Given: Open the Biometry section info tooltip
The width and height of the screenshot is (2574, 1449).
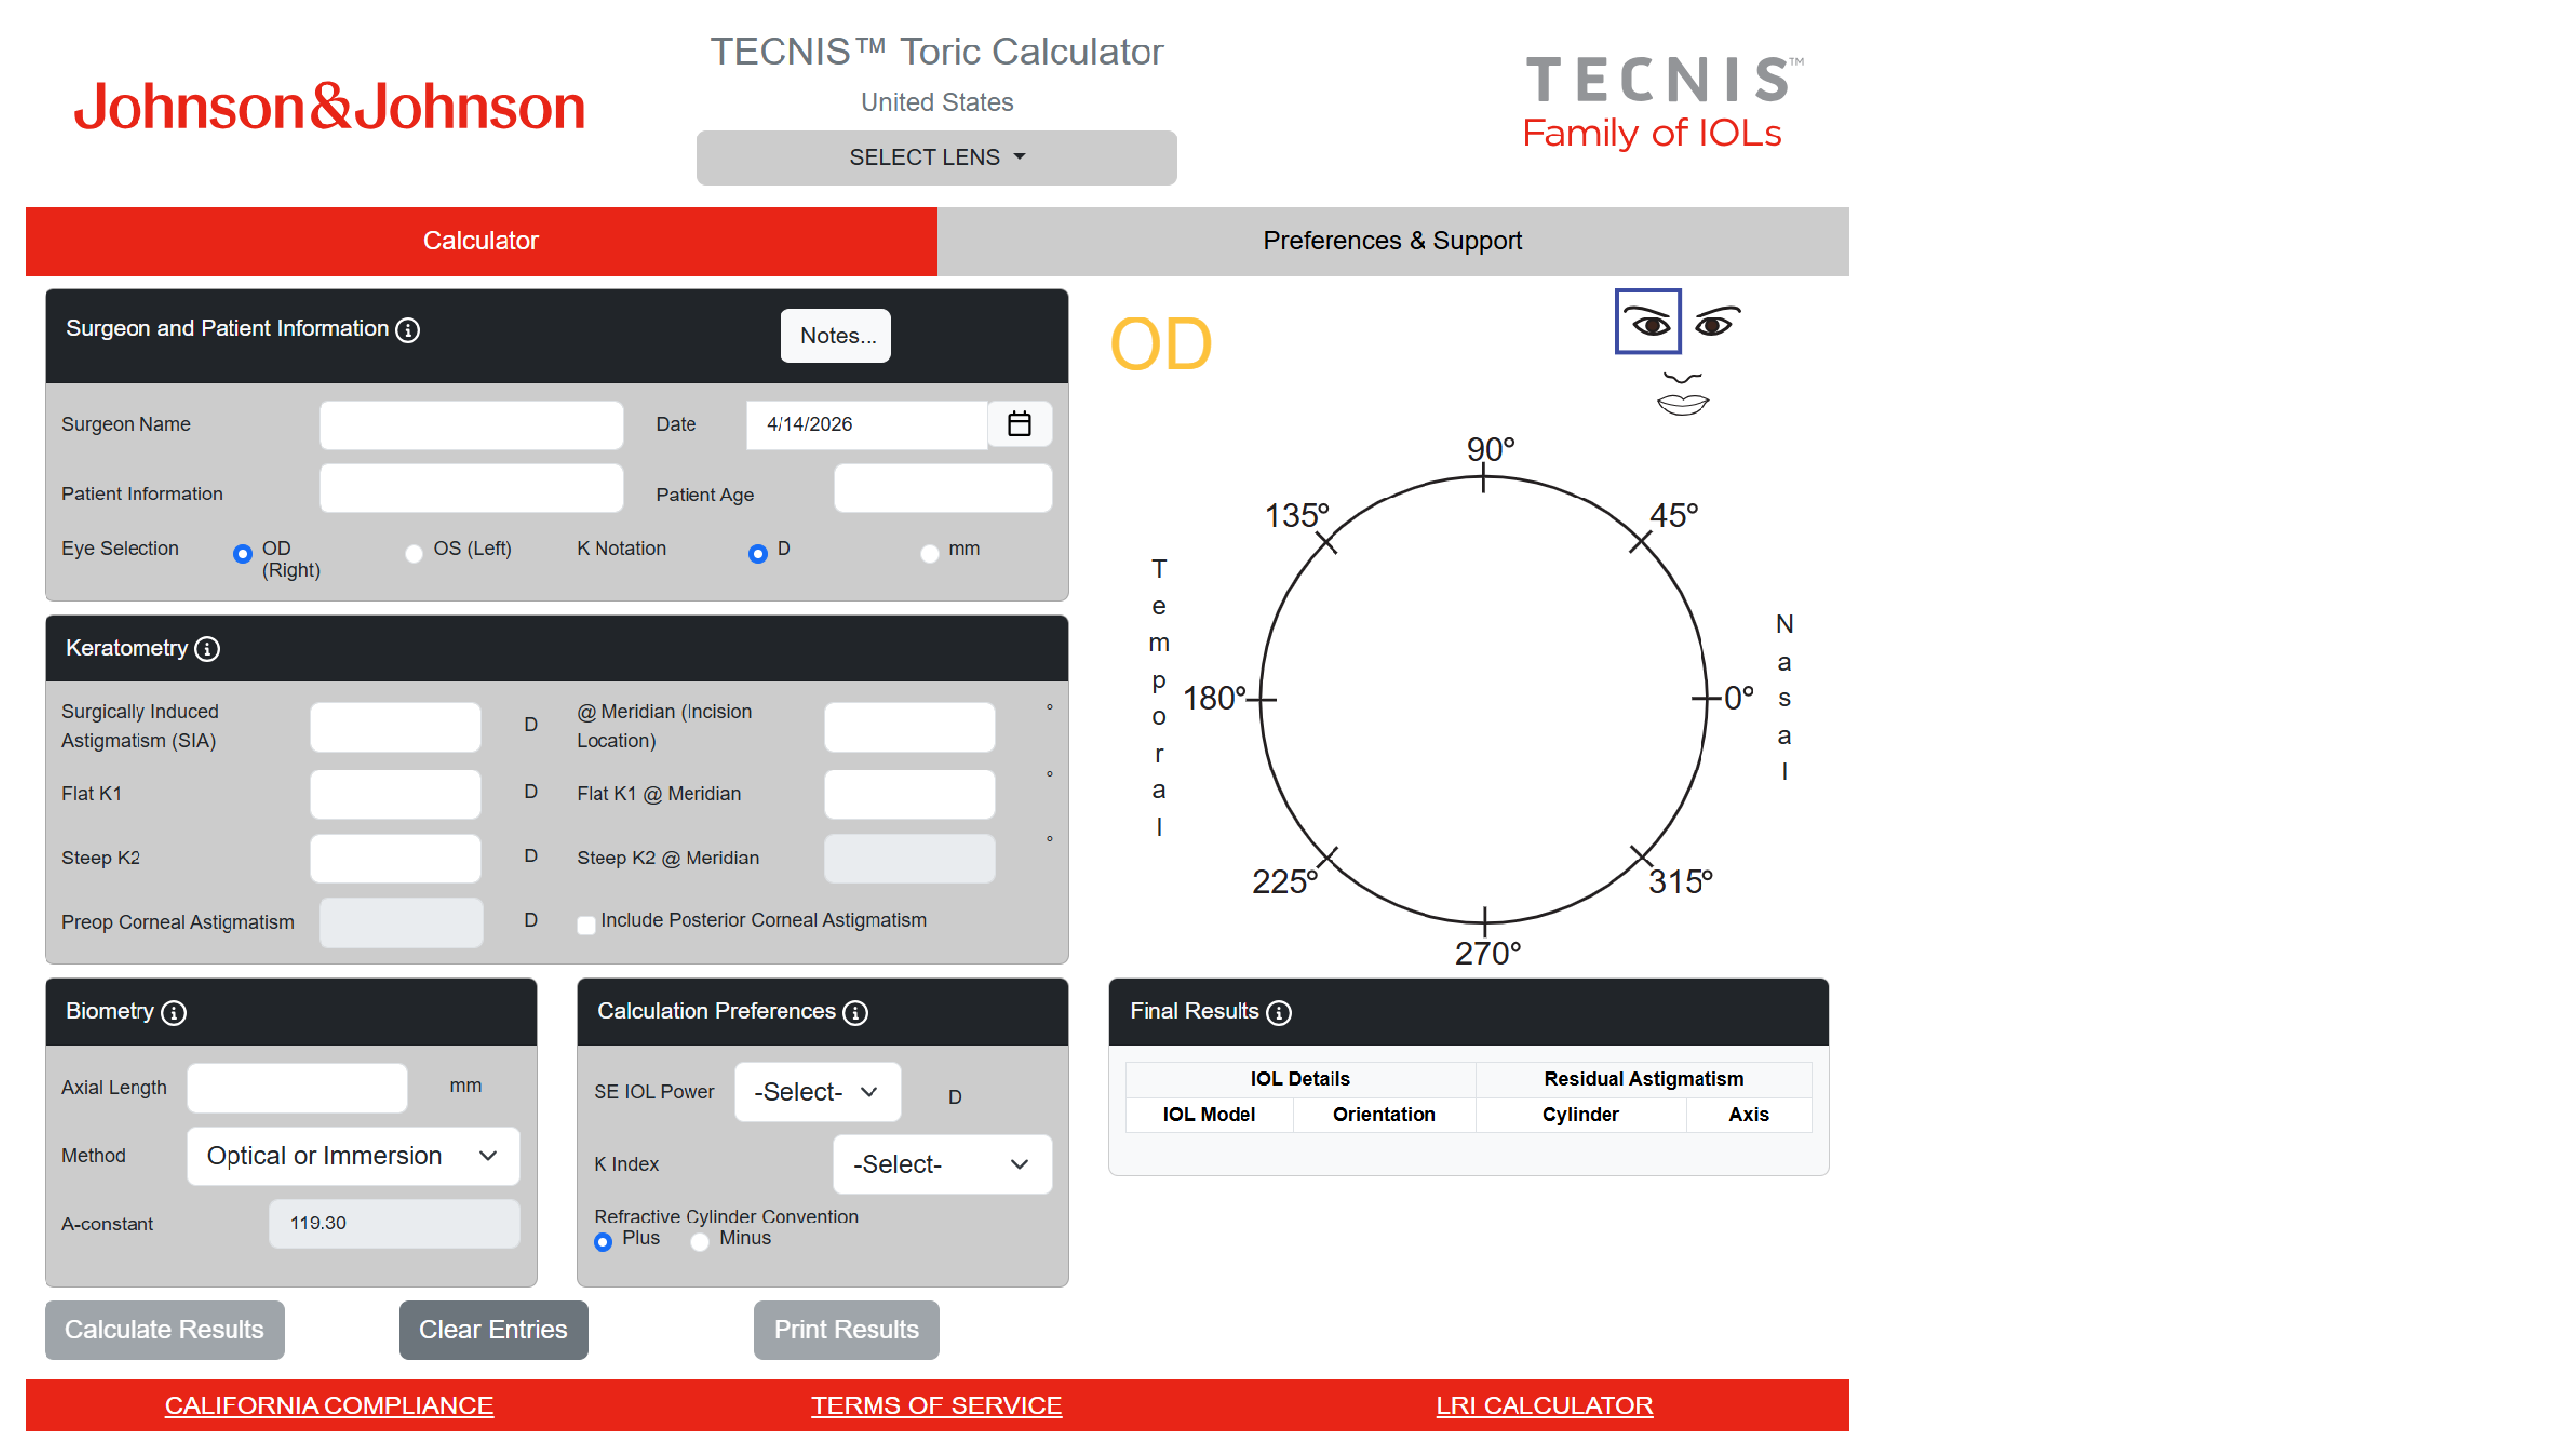Looking at the screenshot, I should coord(175,1012).
